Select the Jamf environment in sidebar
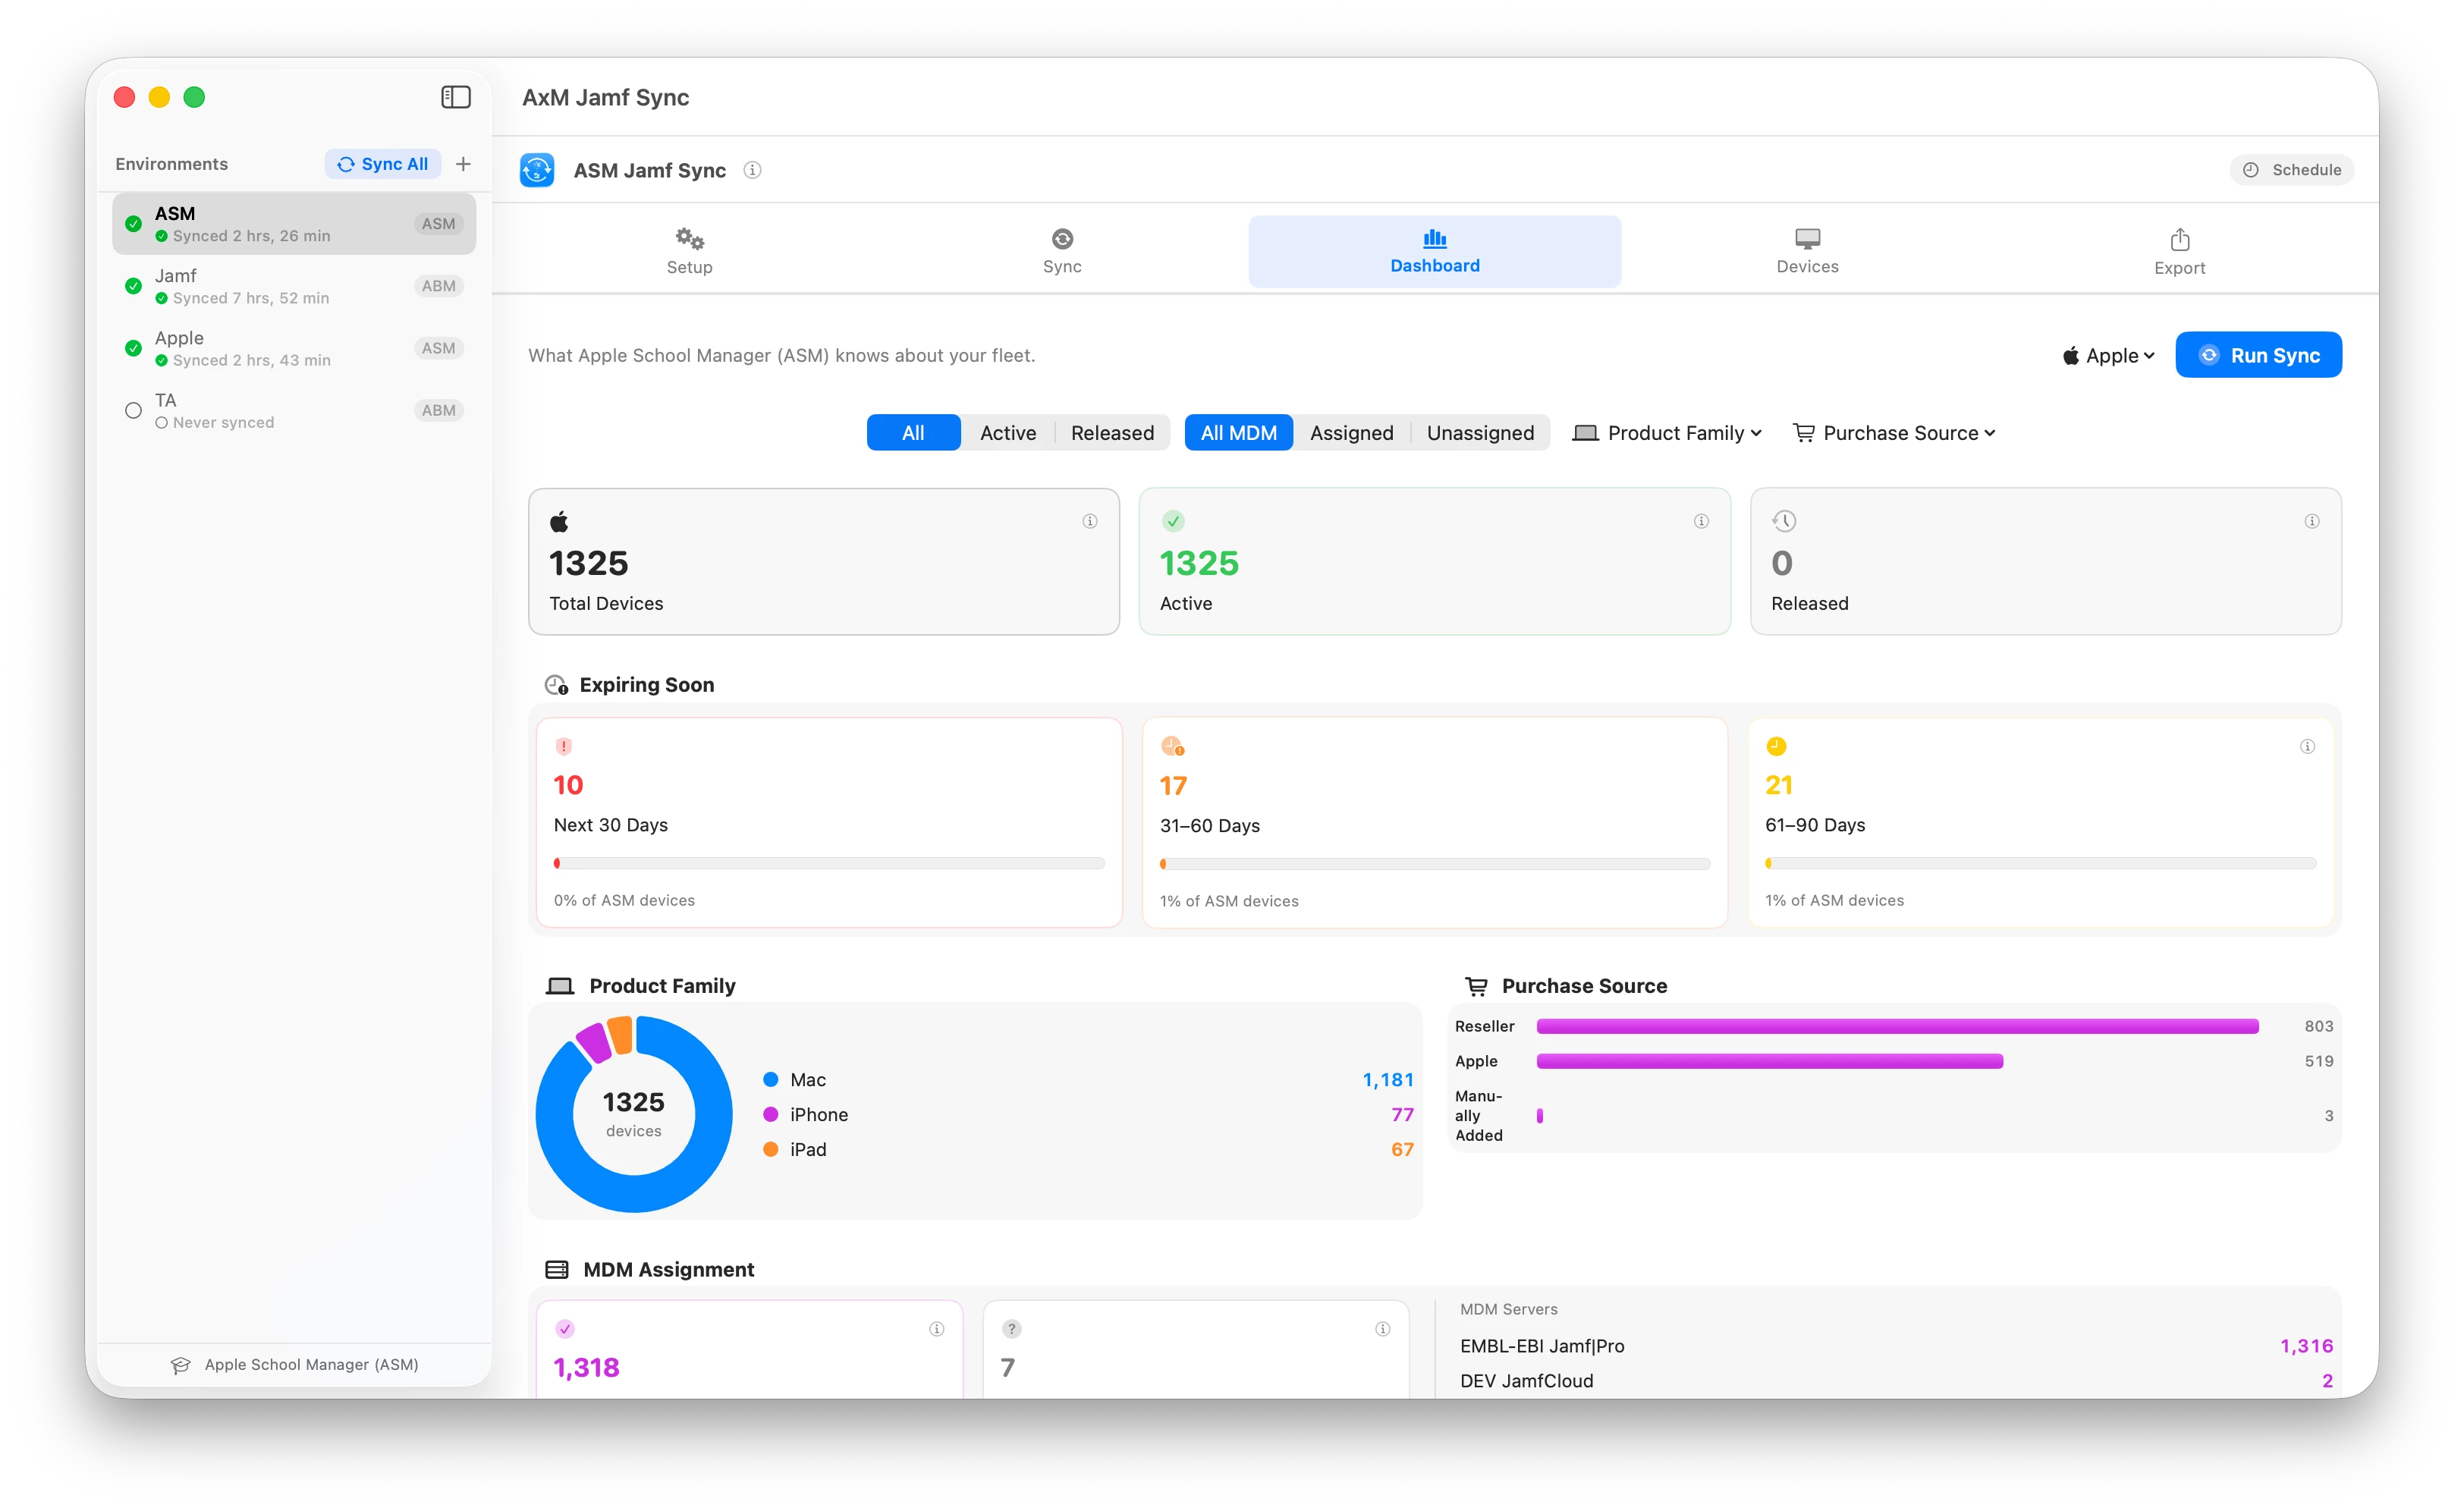The width and height of the screenshot is (2464, 1511). click(x=294, y=286)
